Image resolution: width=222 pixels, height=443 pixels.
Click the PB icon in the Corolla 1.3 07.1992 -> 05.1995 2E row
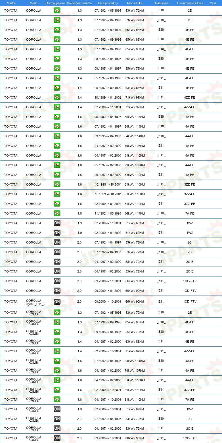(x=57, y=11)
